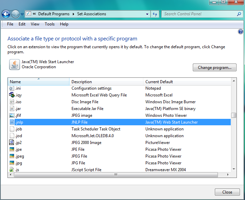The height and width of the screenshot is (200, 245).
Task: Maximize the window with title bar button
Action: [x=223, y=2]
